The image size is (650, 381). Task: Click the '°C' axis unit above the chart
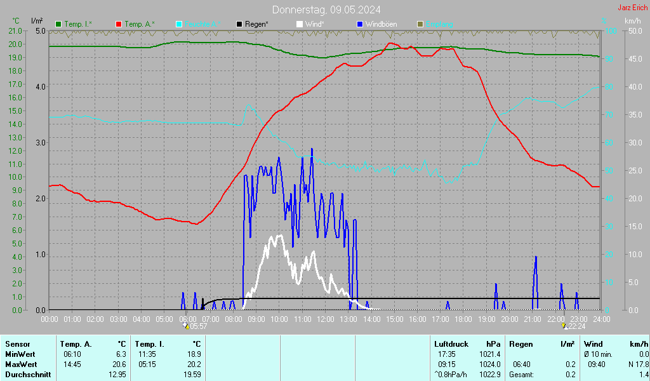[x=16, y=21]
